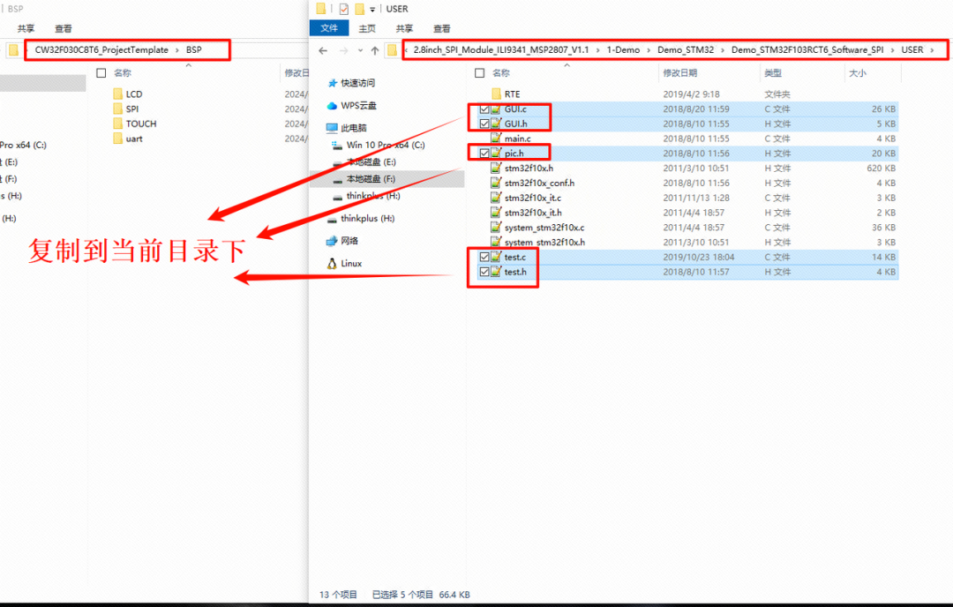Uncheck the GUI.c file checkbox
Screen dimensions: 953x607
tap(484, 109)
